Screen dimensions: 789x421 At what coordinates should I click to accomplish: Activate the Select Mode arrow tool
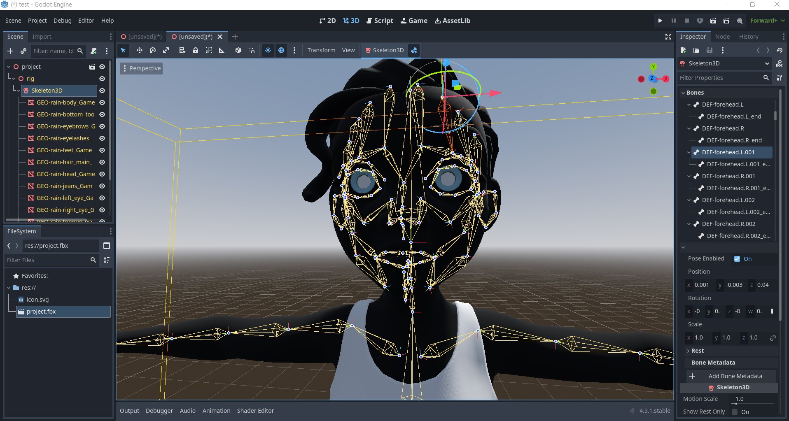pos(123,50)
